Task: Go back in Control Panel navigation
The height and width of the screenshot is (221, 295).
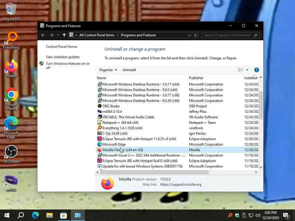Action: tap(43, 35)
